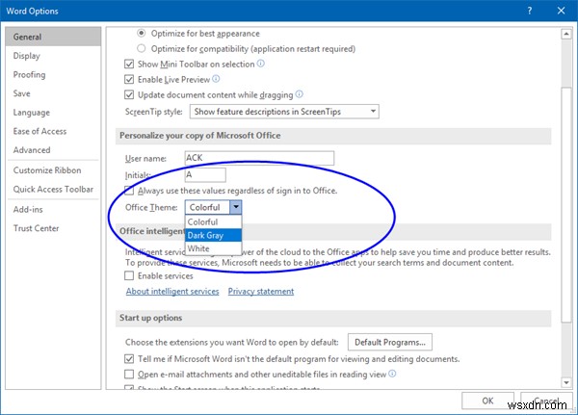
Task: Open About intelligent services link
Action: pyautogui.click(x=172, y=291)
